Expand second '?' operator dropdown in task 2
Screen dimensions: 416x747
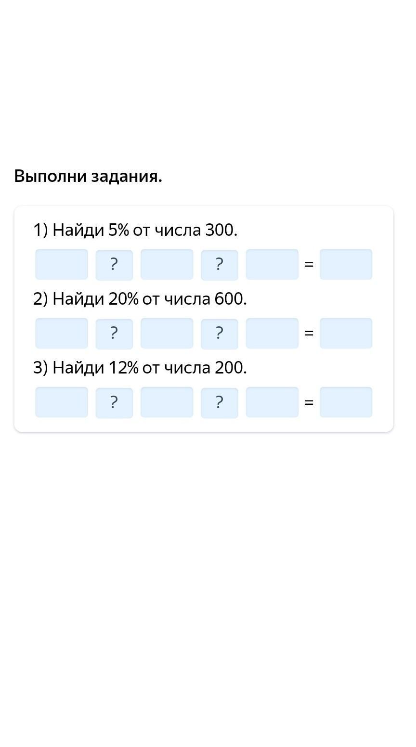pos(220,334)
